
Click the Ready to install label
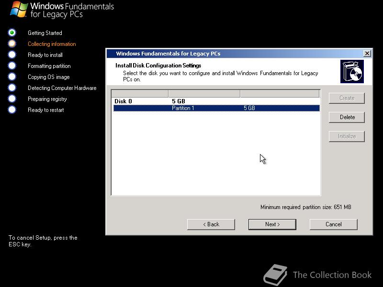click(x=45, y=55)
